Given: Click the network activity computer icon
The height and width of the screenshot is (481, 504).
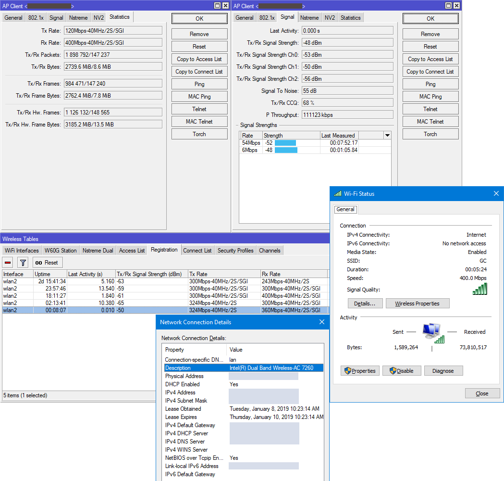Looking at the screenshot, I should 433,333.
